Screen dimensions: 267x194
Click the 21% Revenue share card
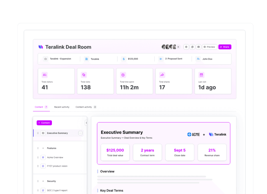[x=212, y=152]
